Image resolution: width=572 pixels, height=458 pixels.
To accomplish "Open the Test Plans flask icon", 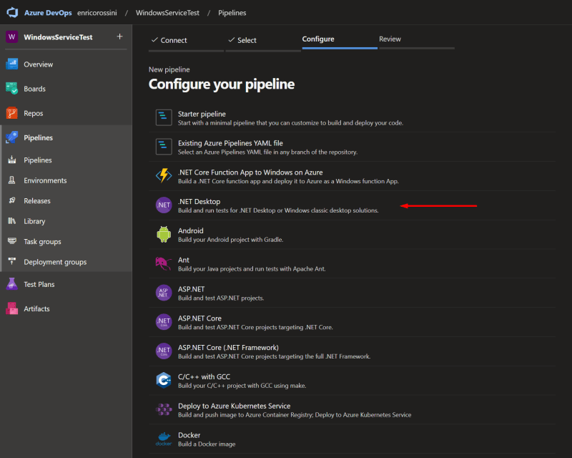I will [x=11, y=284].
